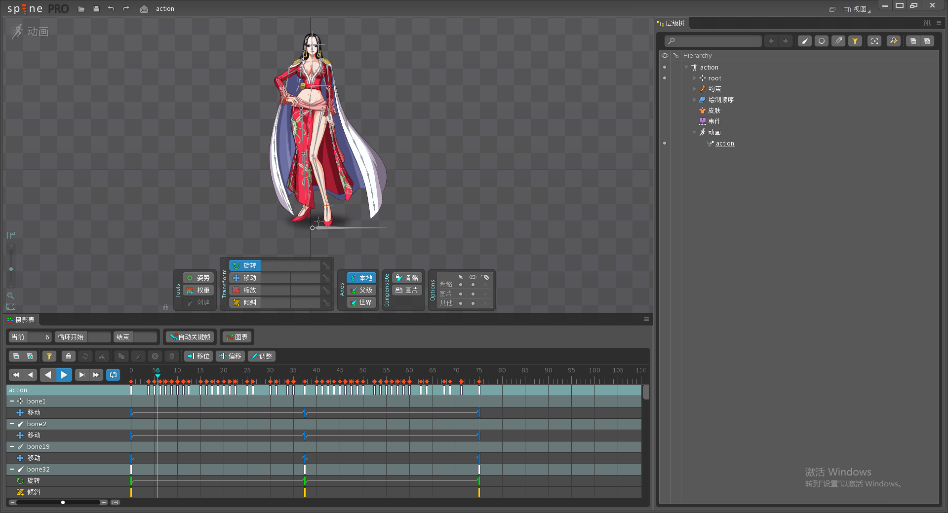Collapse bone2 row in dopesheet
Viewport: 948px width, 513px height.
click(12, 424)
